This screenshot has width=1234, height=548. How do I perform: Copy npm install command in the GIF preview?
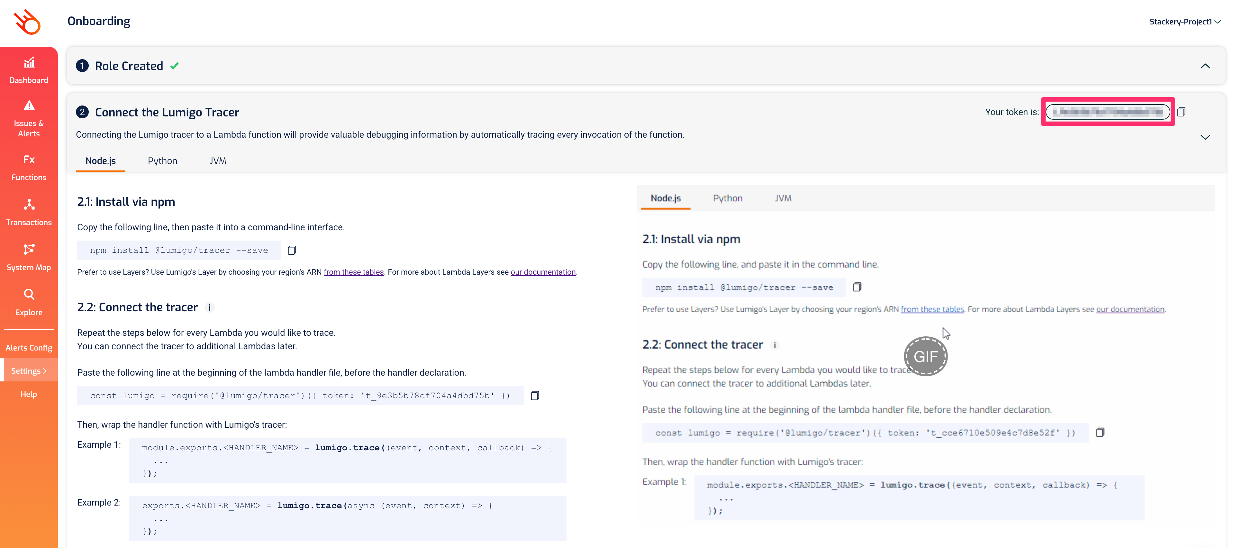pos(857,288)
